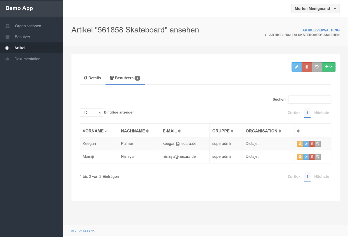Open the entries-per-page select showing 10
The image size is (348, 237).
[91, 113]
